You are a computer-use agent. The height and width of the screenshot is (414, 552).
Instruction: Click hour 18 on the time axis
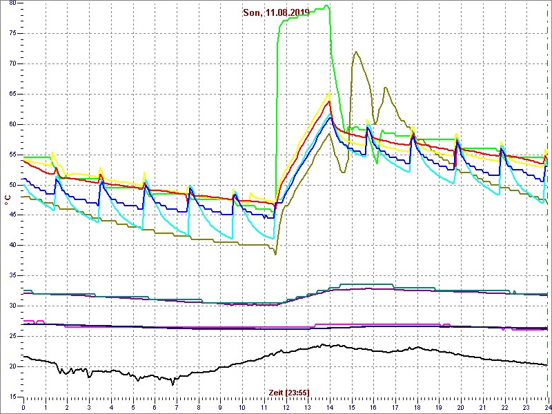(x=417, y=408)
